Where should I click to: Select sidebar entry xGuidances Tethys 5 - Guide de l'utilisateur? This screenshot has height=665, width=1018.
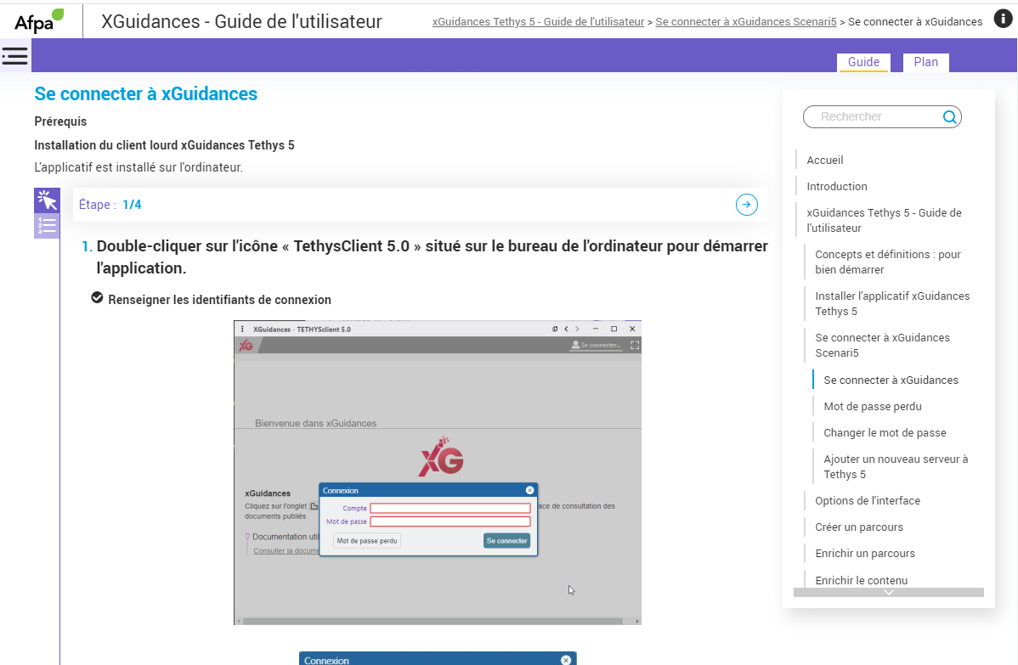point(884,221)
